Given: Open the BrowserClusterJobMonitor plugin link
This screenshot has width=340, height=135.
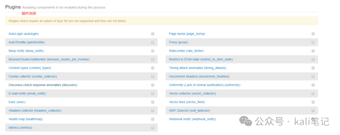Looking at the screenshot, I should [49, 60].
